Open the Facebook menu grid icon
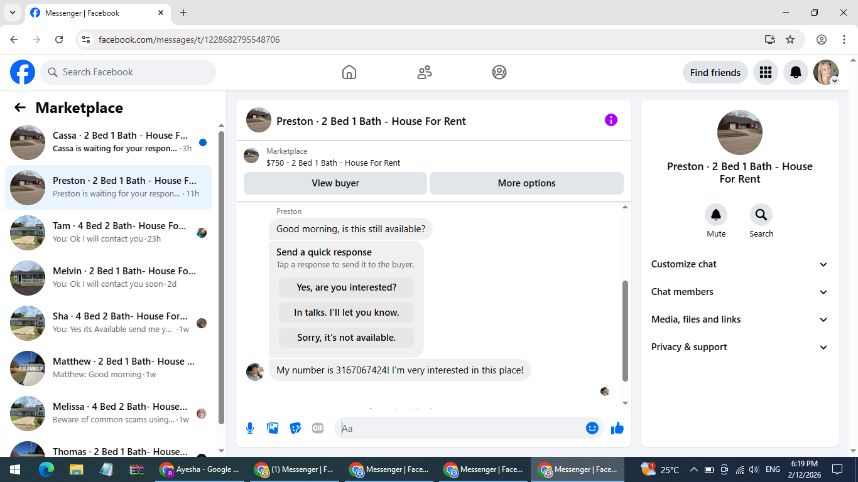The height and width of the screenshot is (482, 858). [x=766, y=72]
